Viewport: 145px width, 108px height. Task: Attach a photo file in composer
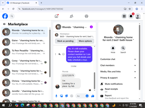click(61, 96)
